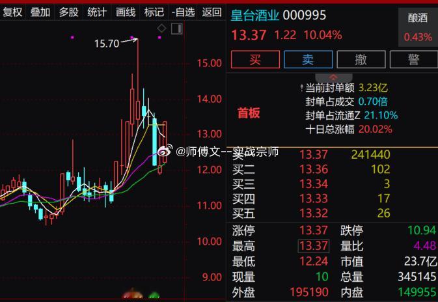Screen dimensions: 438x302
Task: Click the 封单占流通Z 21.10% value
Action: click(381, 115)
